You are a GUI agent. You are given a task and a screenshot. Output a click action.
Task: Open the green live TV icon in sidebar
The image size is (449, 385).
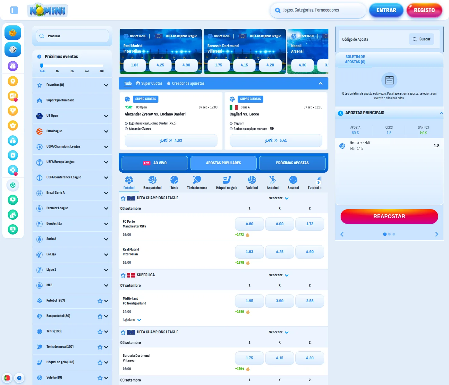point(13,200)
